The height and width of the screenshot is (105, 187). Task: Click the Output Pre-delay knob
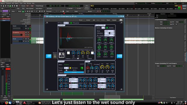point(96,68)
